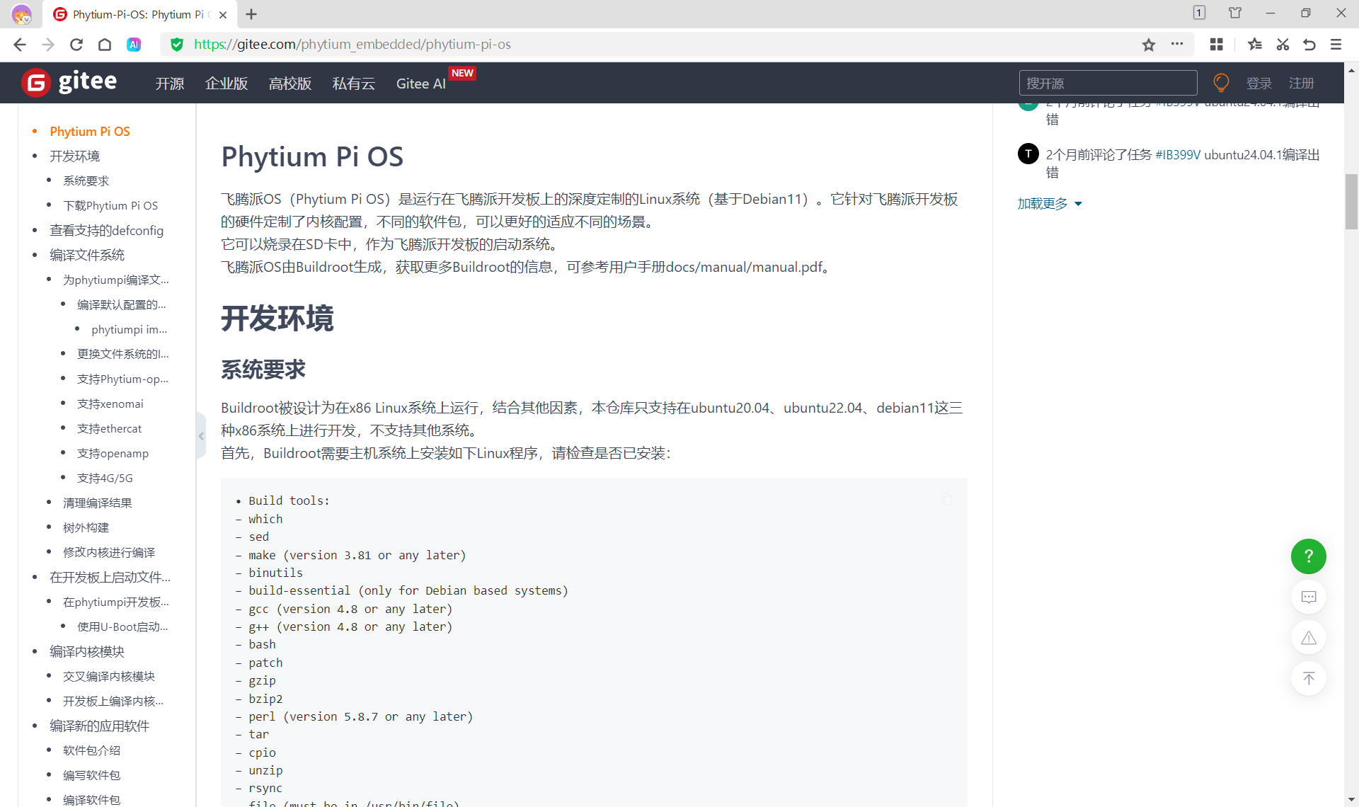Jump to 修改内核进行编译 in outline
The height and width of the screenshot is (807, 1359).
pos(109,553)
